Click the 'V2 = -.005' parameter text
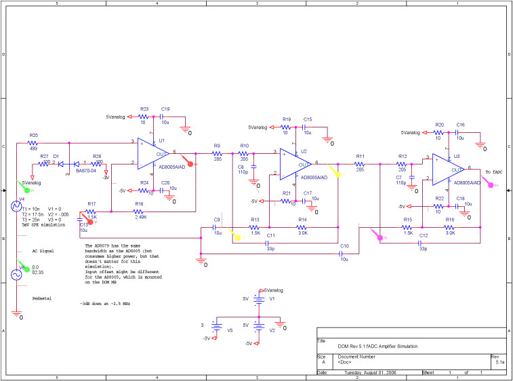 click(x=58, y=214)
